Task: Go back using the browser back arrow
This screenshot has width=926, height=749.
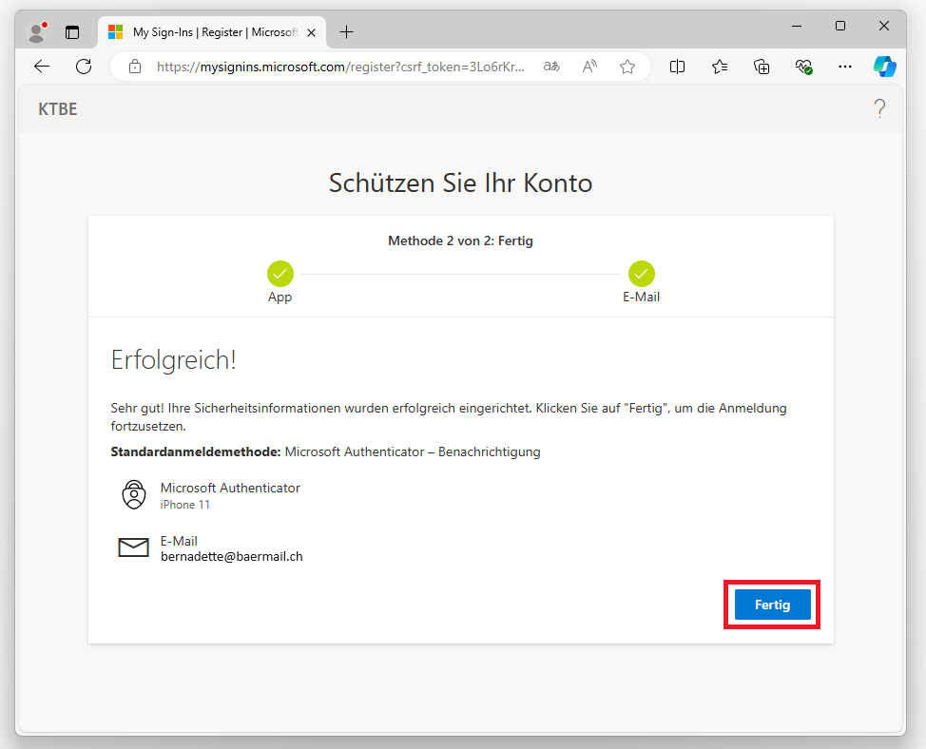Action: click(42, 67)
